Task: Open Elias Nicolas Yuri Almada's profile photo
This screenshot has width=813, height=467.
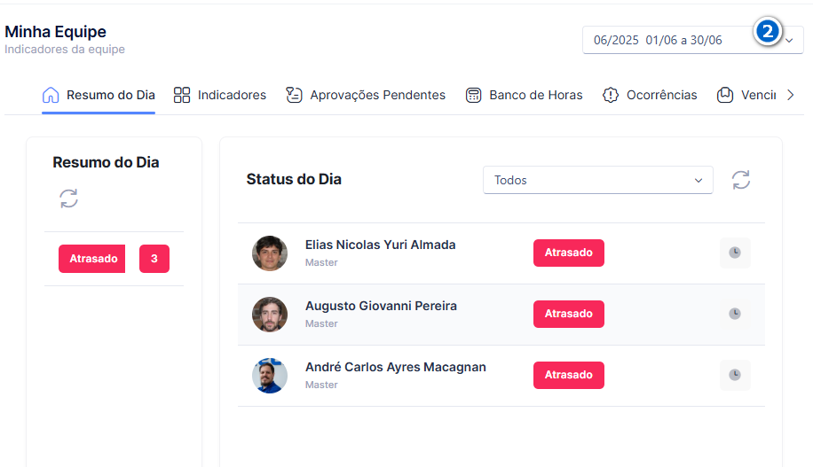Action: point(270,253)
